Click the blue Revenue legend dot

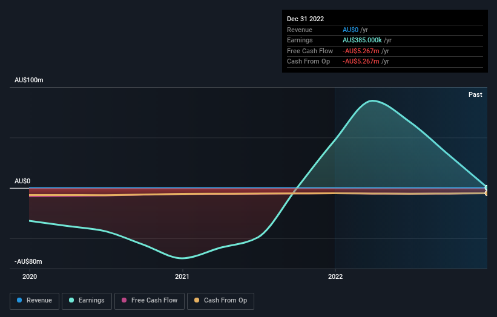pyautogui.click(x=19, y=300)
